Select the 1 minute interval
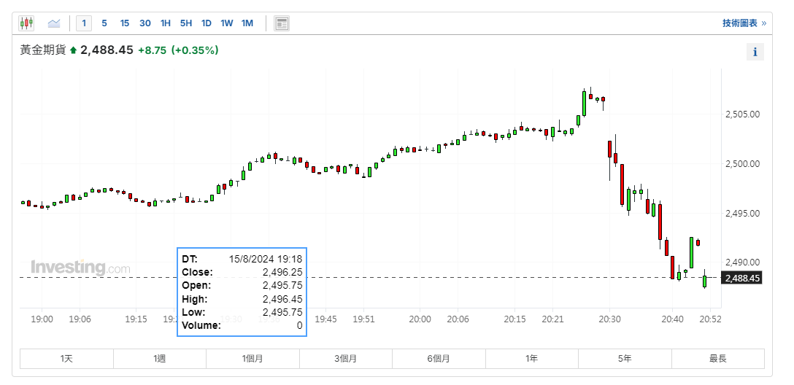The height and width of the screenshot is (385, 794). [x=84, y=23]
